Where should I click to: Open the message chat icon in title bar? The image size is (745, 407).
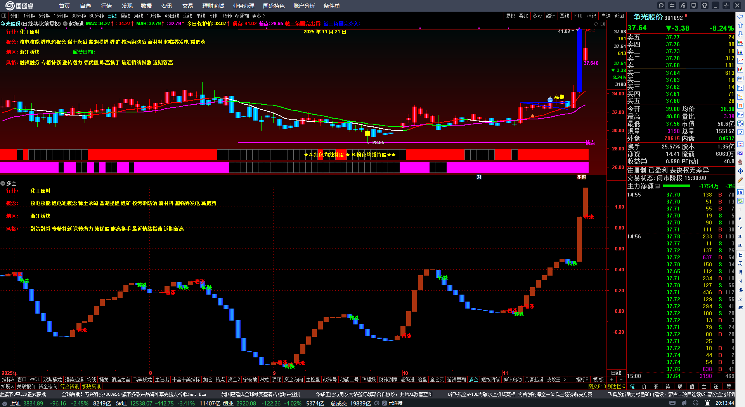[661, 5]
